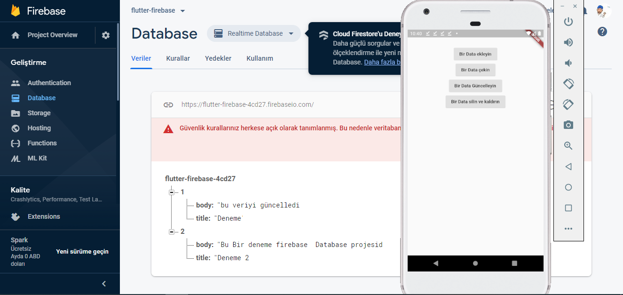This screenshot has width=623, height=295.
Task: Select title value "Deneme 2
Action: [231, 258]
